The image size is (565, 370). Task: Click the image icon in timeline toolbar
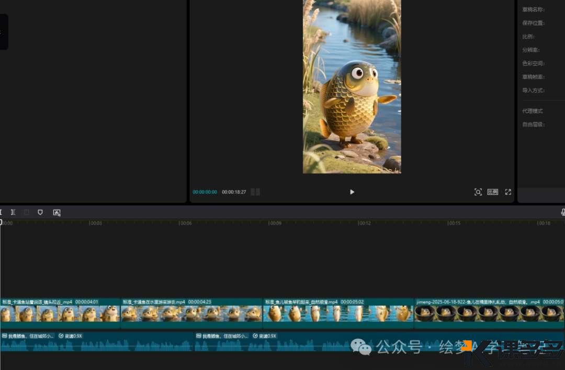57,212
